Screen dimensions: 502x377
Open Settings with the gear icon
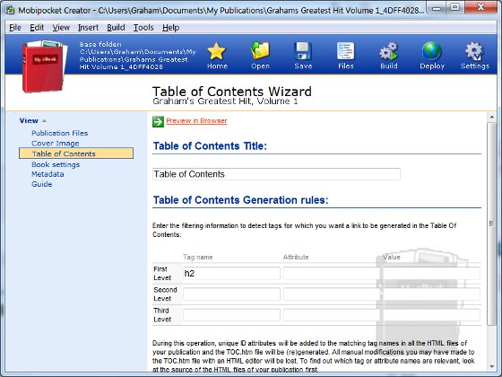click(x=474, y=51)
